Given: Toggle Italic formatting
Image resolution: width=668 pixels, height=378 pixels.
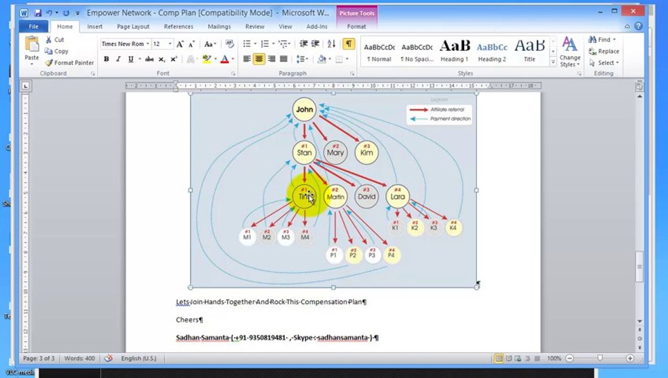Looking at the screenshot, I should 118,59.
